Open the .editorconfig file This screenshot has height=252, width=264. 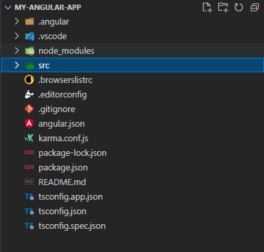pyautogui.click(x=62, y=95)
